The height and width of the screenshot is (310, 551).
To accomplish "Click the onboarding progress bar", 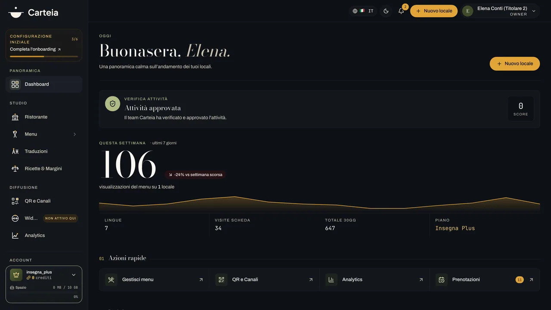I will pyautogui.click(x=44, y=56).
